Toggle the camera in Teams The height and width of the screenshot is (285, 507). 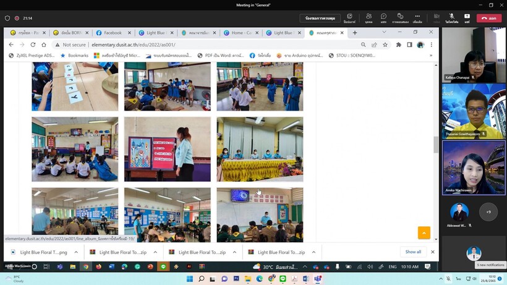[x=437, y=17]
